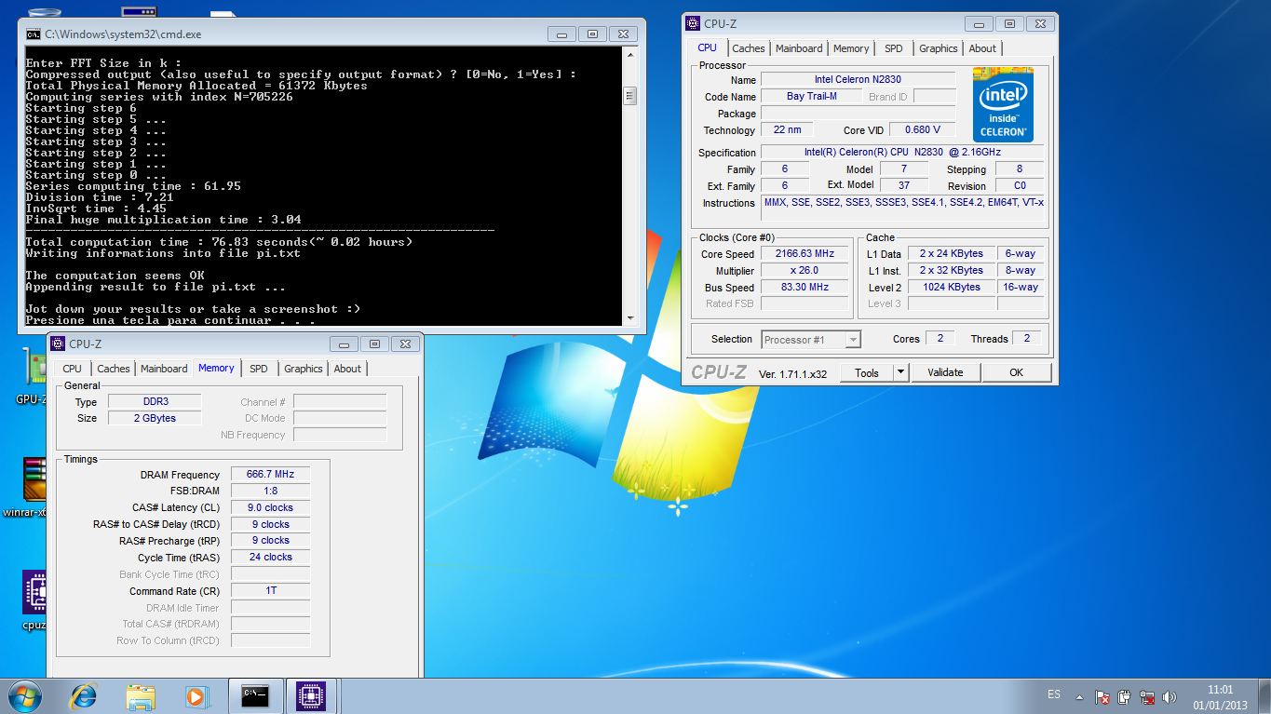
Task: Show hidden tray icons arrow
Action: click(1080, 696)
